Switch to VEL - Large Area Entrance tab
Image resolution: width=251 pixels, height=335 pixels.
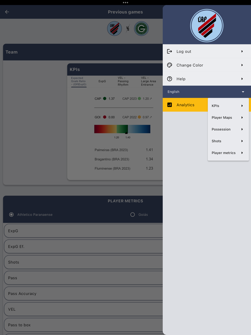148,81
